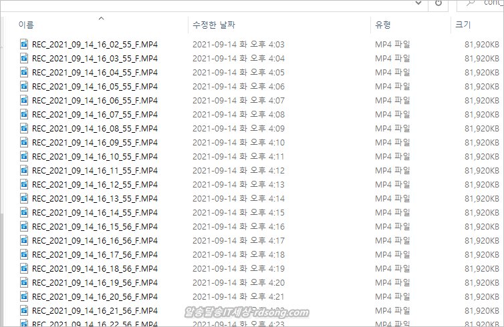Screen dimensions: 504x327
Task: Select file REC_2021_09_14_16_06_55_F.MP4 by name
Action: [95, 100]
